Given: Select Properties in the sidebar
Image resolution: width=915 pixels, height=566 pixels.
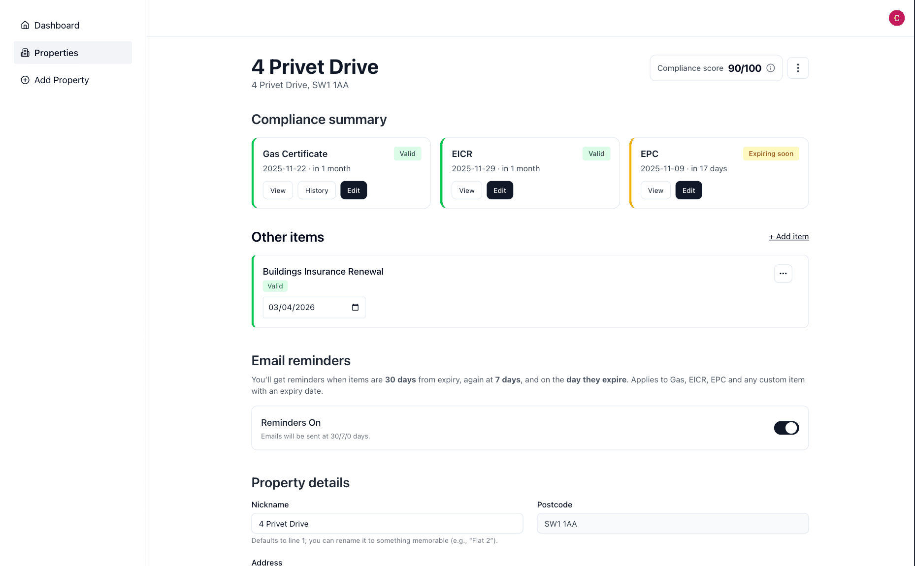Looking at the screenshot, I should point(56,53).
